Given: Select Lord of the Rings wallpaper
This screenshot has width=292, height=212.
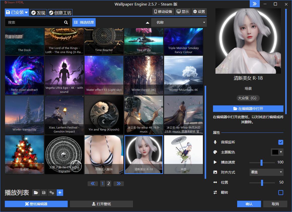Looking at the screenshot, I should 64,41.
